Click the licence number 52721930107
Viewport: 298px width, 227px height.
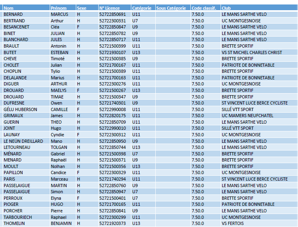[113, 52]
